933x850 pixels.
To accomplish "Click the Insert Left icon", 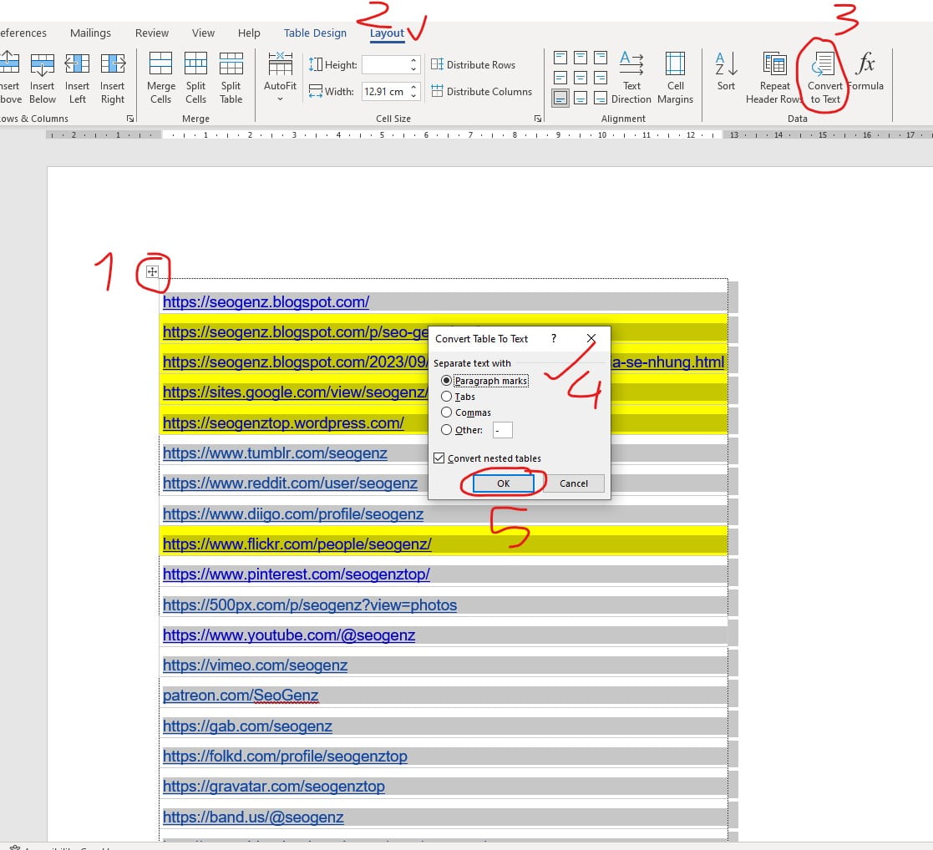I will click(x=78, y=78).
